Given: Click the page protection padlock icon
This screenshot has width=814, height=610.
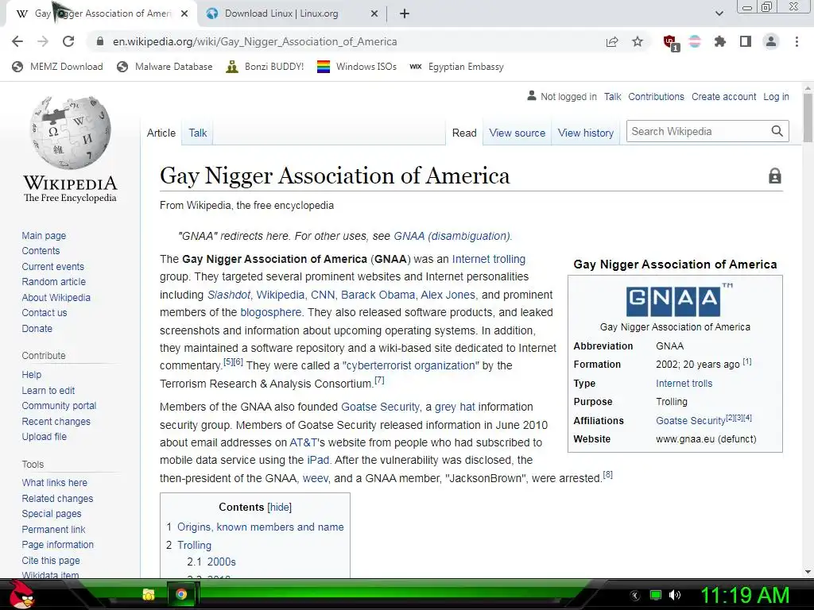Looking at the screenshot, I should [774, 176].
